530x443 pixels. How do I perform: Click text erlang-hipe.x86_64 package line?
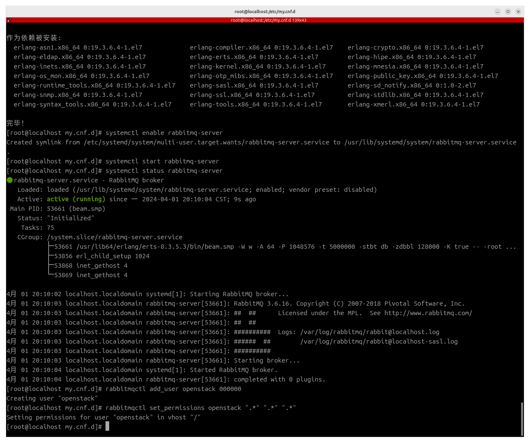(412, 57)
